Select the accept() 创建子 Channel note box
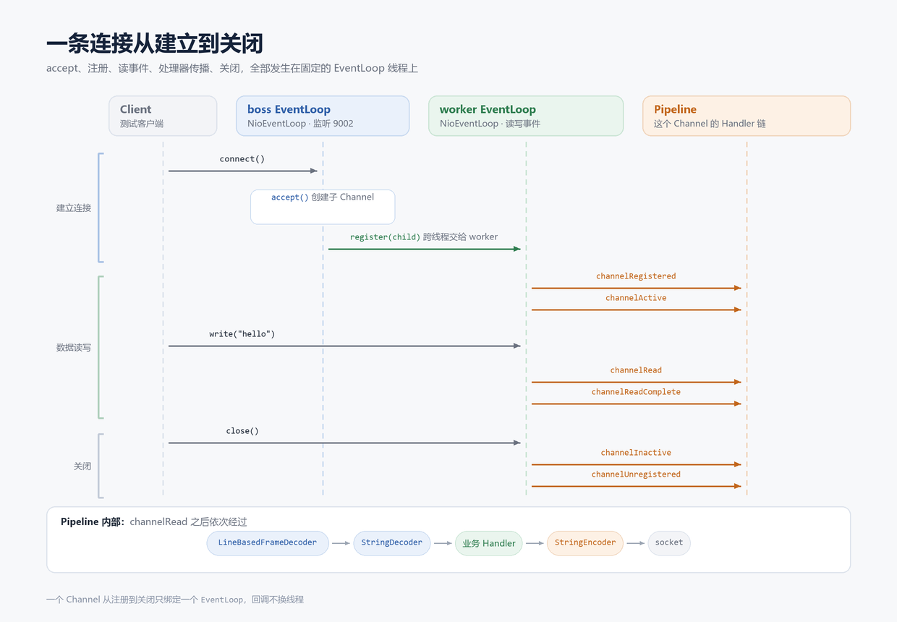Image resolution: width=897 pixels, height=622 pixels. click(323, 207)
